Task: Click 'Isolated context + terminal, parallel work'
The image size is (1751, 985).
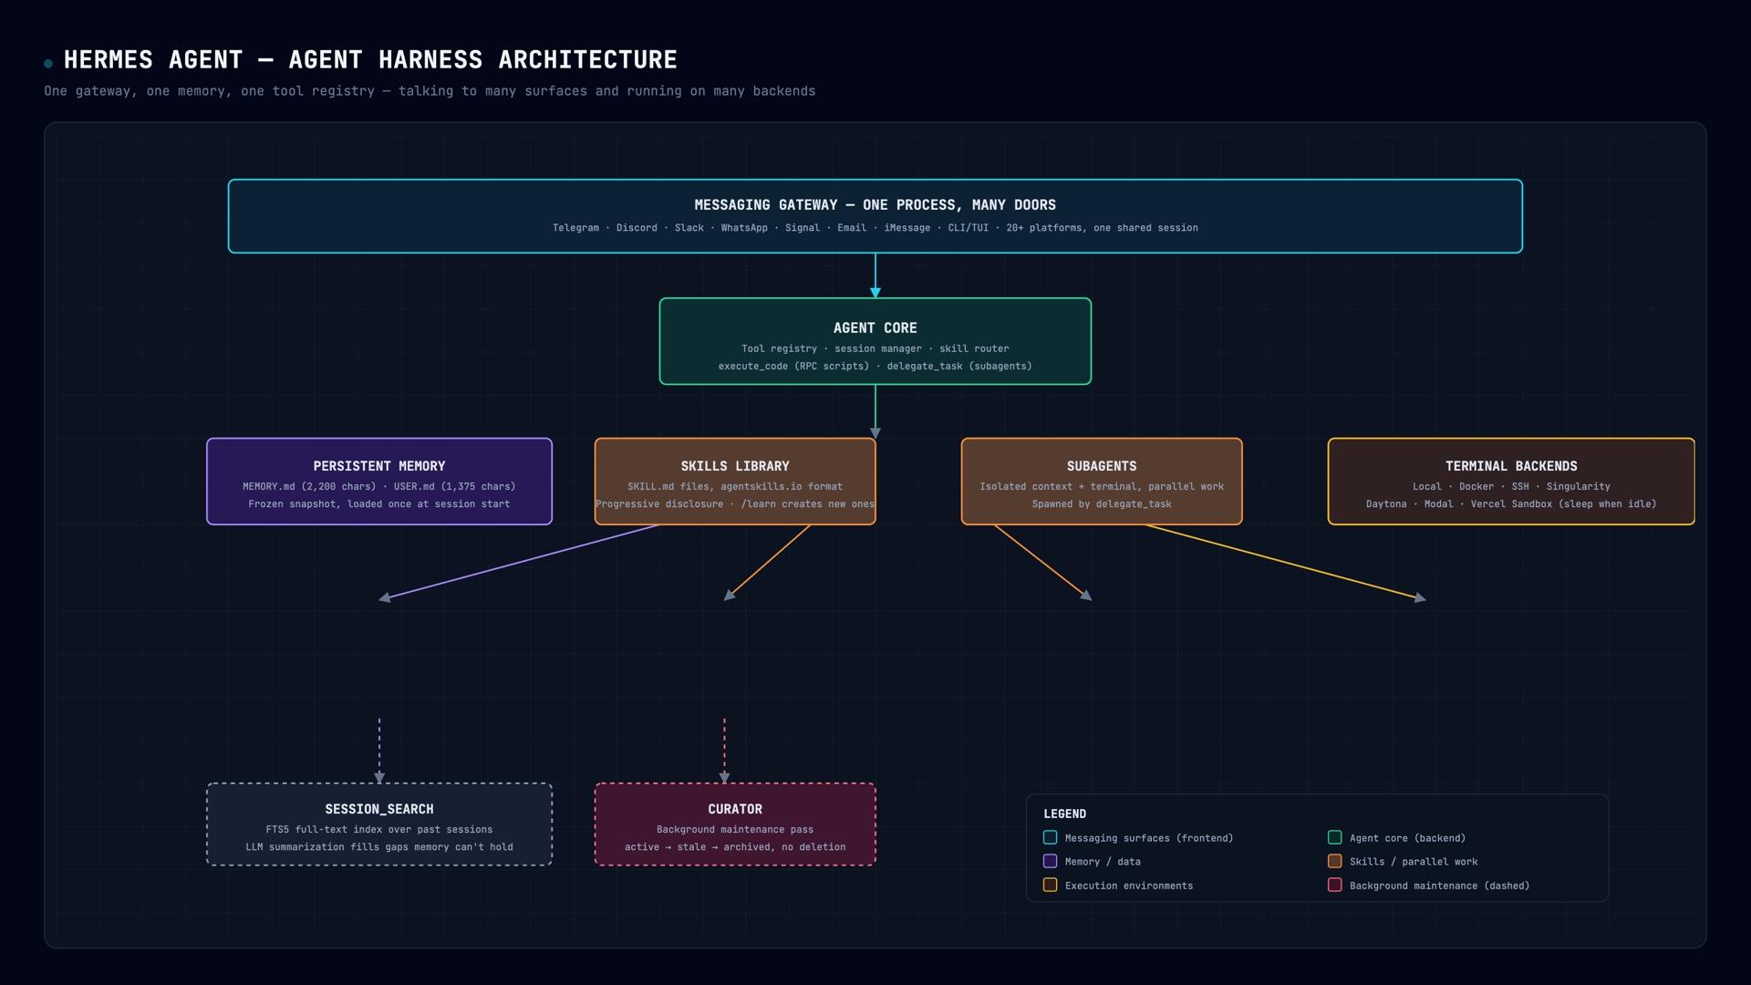Action: click(x=1102, y=487)
